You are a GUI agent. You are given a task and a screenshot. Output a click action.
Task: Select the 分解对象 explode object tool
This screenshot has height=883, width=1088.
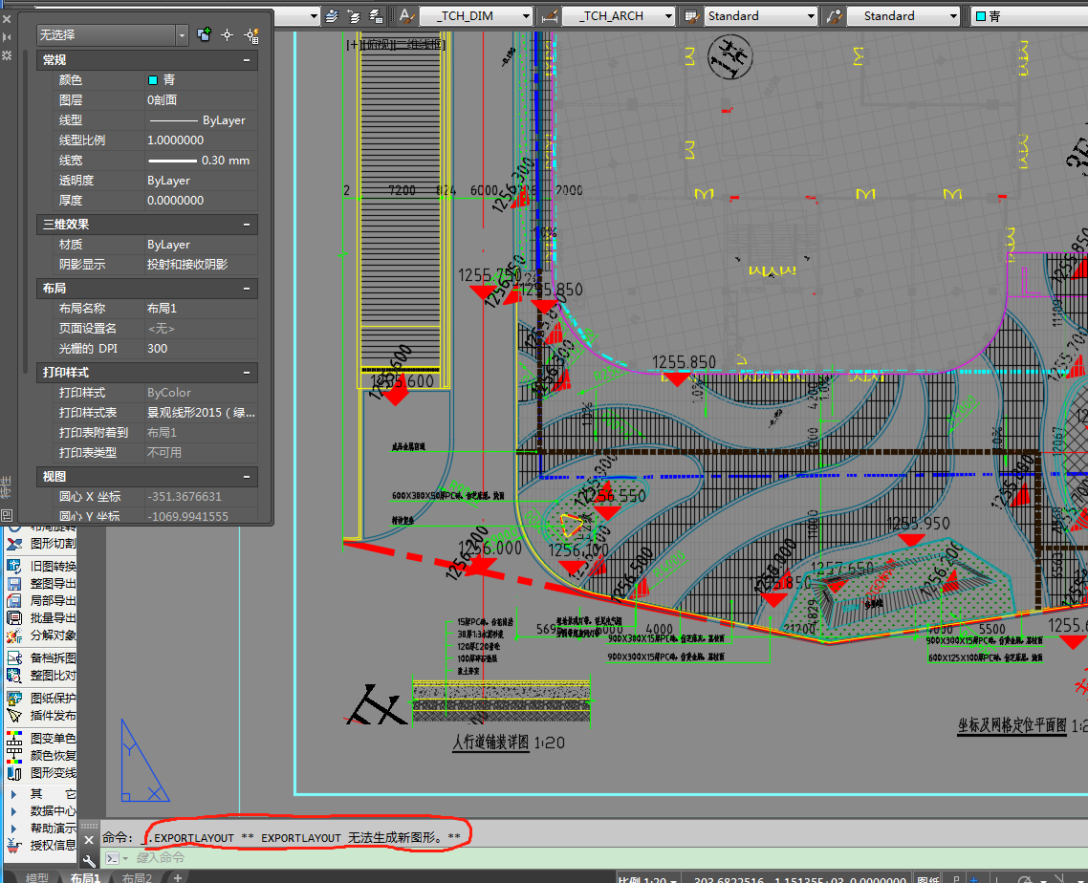tap(53, 636)
